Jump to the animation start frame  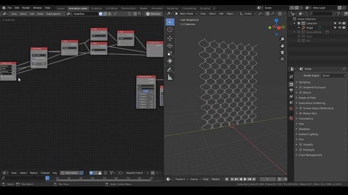(x=232, y=179)
